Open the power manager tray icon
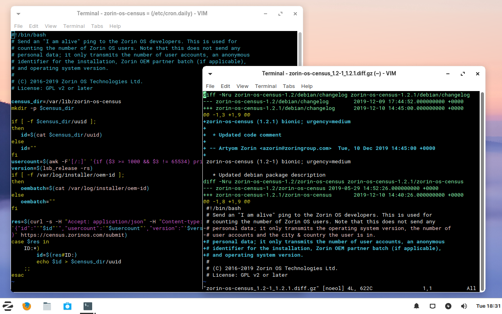 coord(448,306)
